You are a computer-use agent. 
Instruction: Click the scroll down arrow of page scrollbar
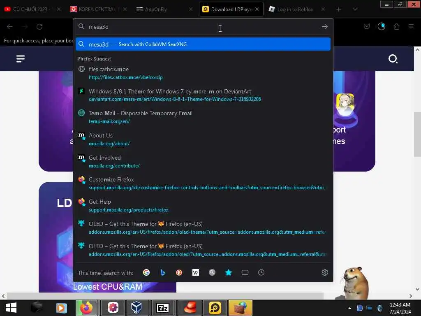point(417,289)
